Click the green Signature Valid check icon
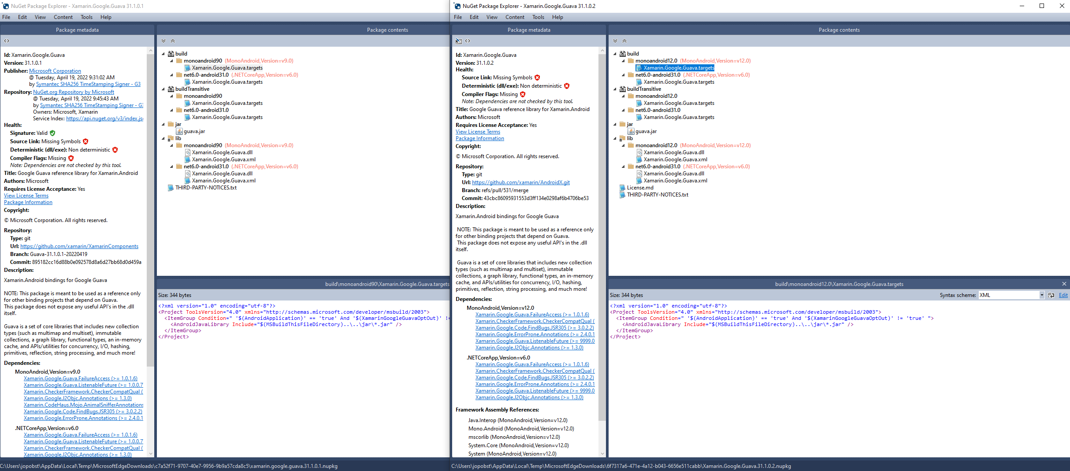This screenshot has width=1070, height=471. tap(53, 133)
